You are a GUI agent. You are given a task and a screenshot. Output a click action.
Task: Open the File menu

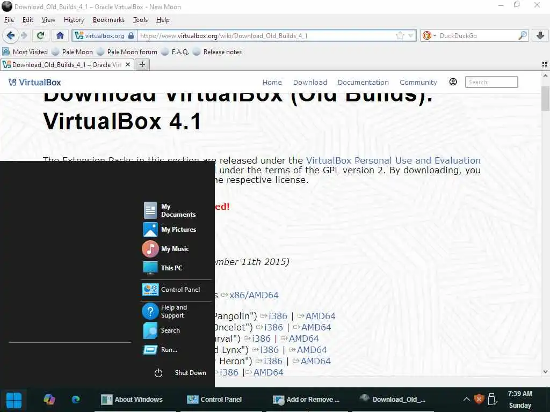click(x=9, y=20)
